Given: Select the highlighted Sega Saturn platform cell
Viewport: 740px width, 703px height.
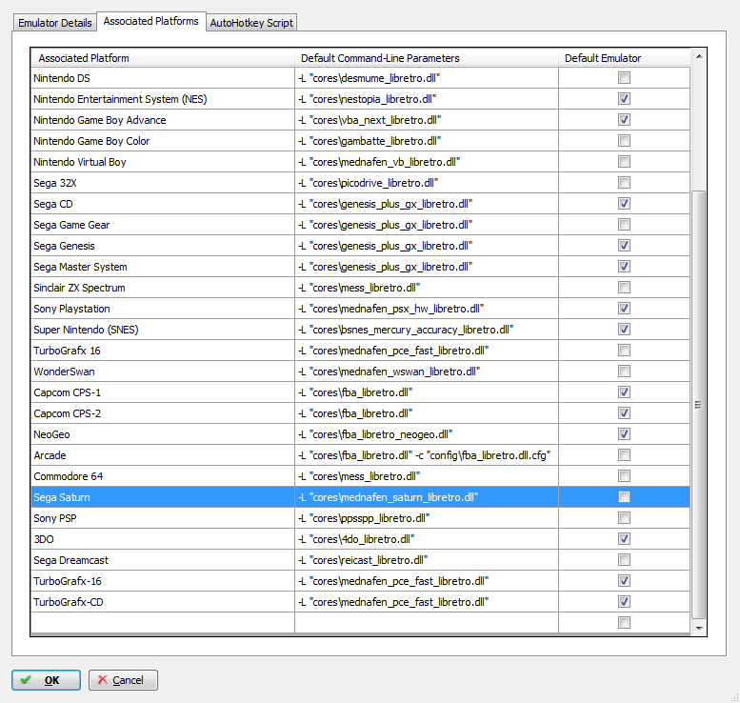Looking at the screenshot, I should (163, 497).
